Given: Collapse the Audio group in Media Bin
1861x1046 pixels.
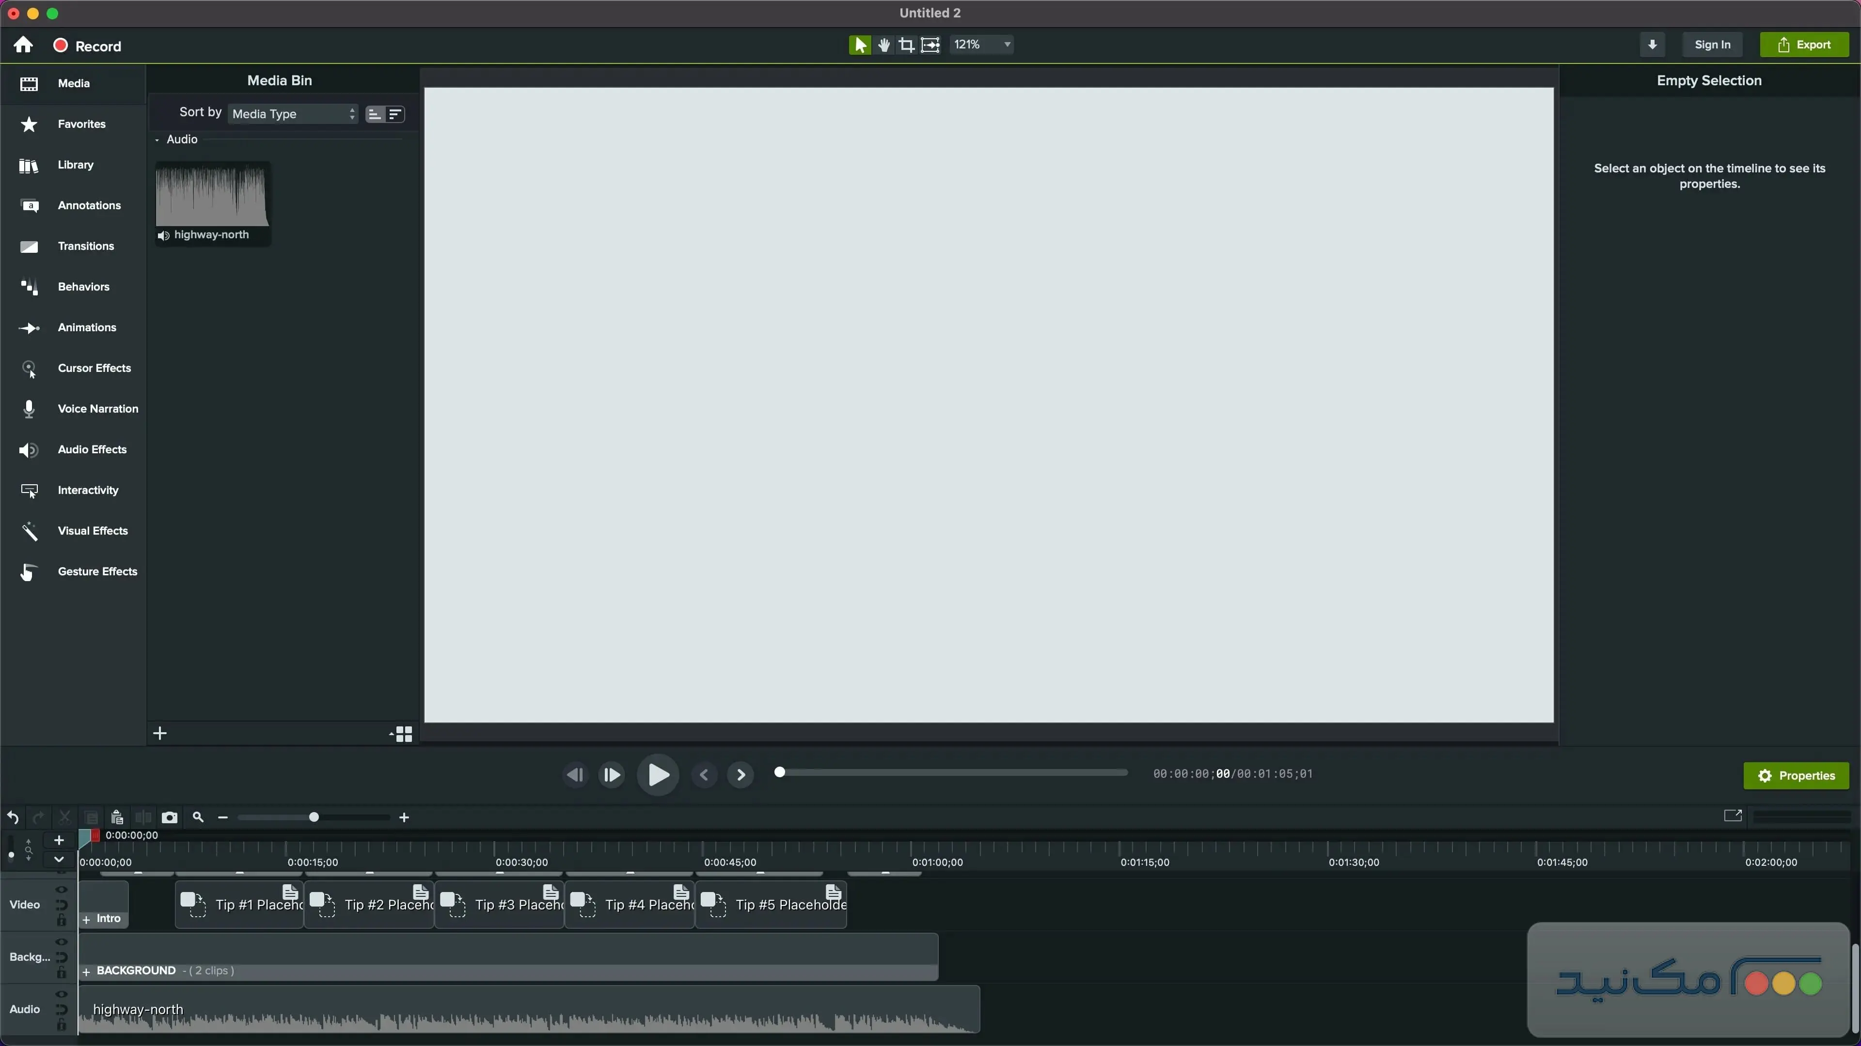Looking at the screenshot, I should (x=156, y=139).
